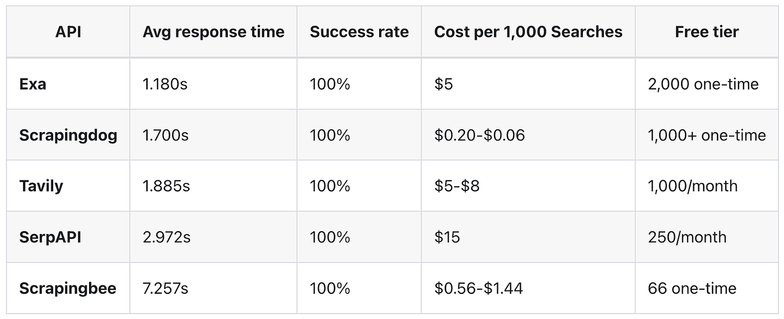The height and width of the screenshot is (319, 784).
Task: Click the API column header
Action: [68, 32]
